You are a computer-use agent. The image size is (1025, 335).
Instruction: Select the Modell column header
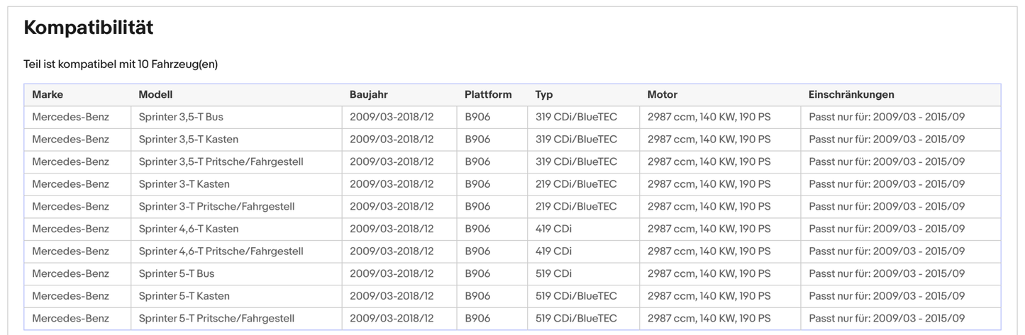155,94
